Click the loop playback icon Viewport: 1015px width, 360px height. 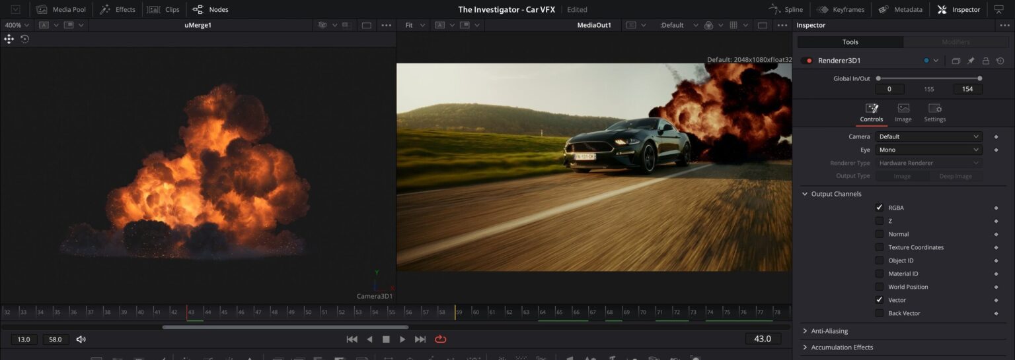click(x=440, y=339)
